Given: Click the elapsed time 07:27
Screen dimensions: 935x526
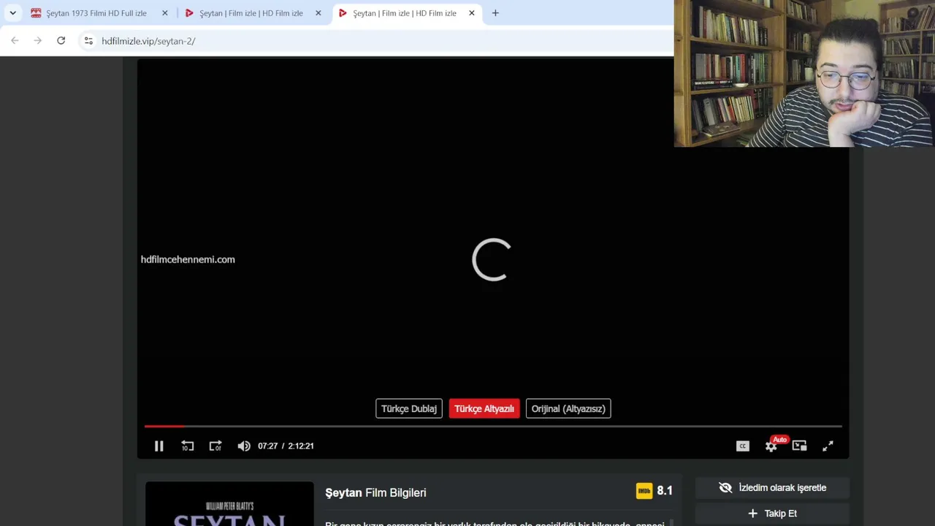Looking at the screenshot, I should click(x=267, y=446).
